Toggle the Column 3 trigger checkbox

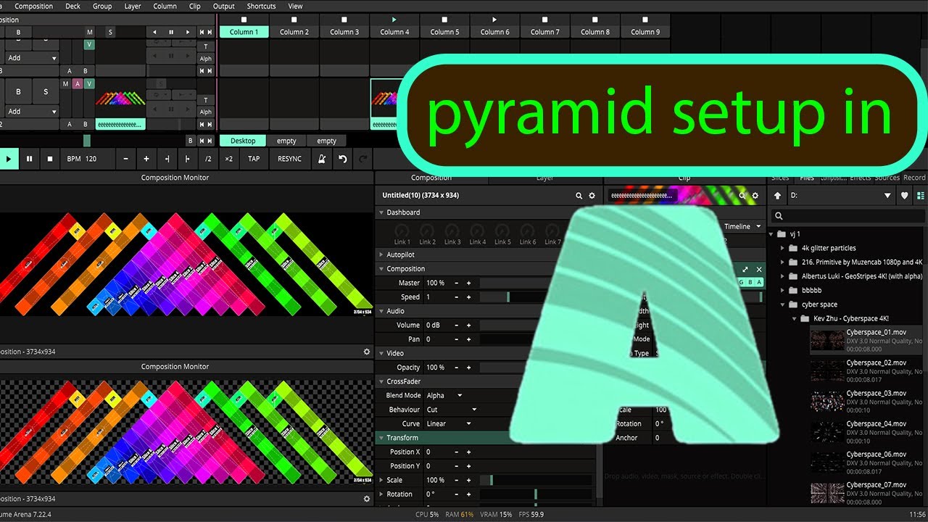[344, 20]
